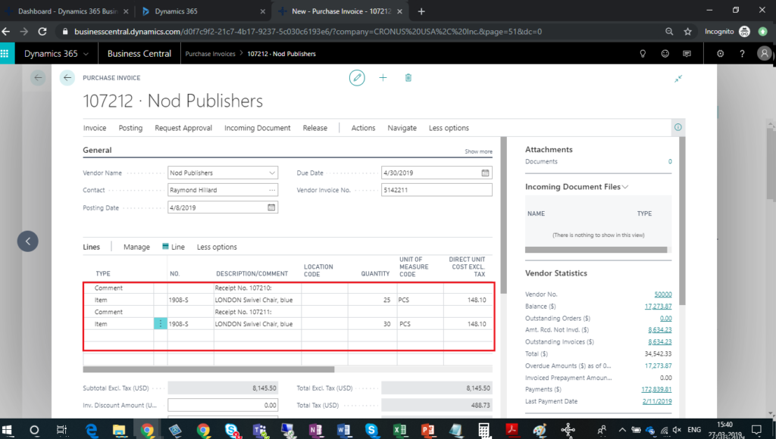Open the Actions menu
Viewport: 776px width, 439px height.
pyautogui.click(x=363, y=128)
